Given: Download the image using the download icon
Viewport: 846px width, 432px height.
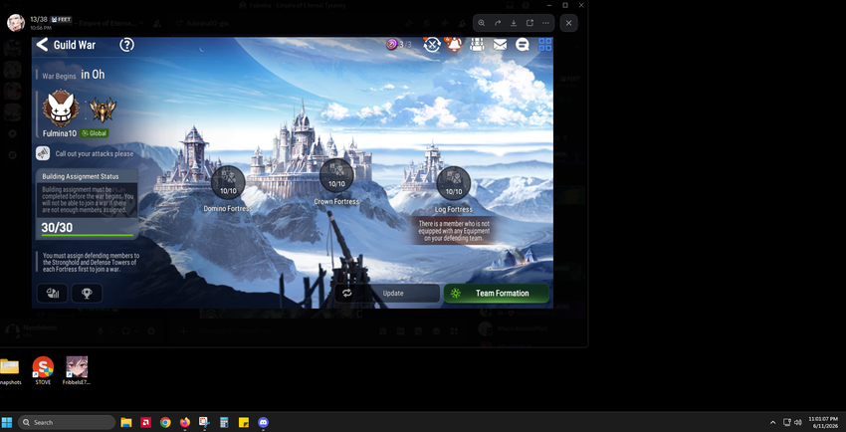Looking at the screenshot, I should point(514,23).
